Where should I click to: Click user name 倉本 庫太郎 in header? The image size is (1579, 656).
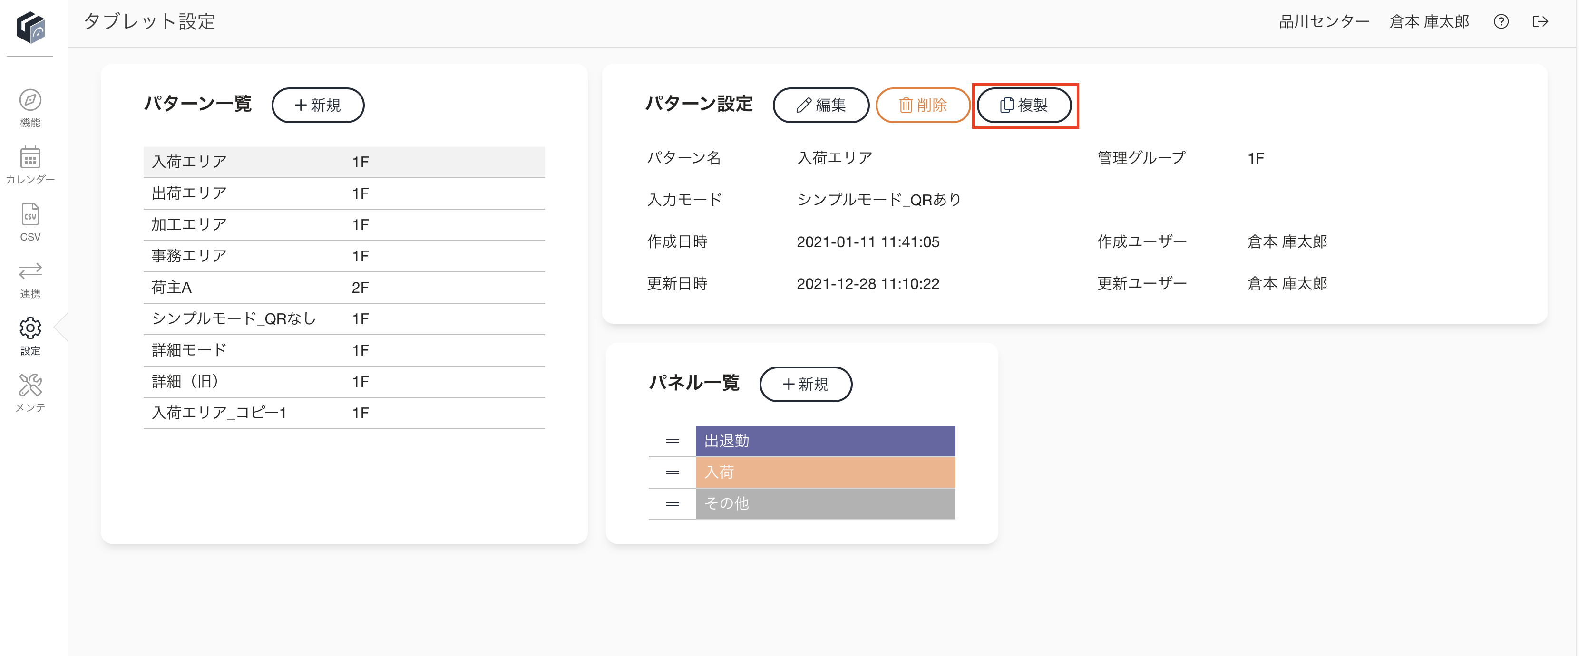tap(1429, 21)
